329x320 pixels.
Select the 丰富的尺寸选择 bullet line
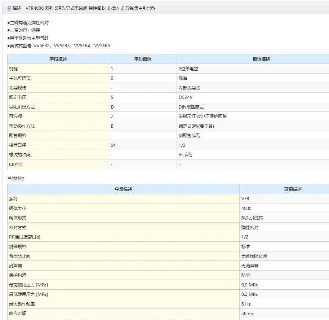pyautogui.click(x=24, y=30)
